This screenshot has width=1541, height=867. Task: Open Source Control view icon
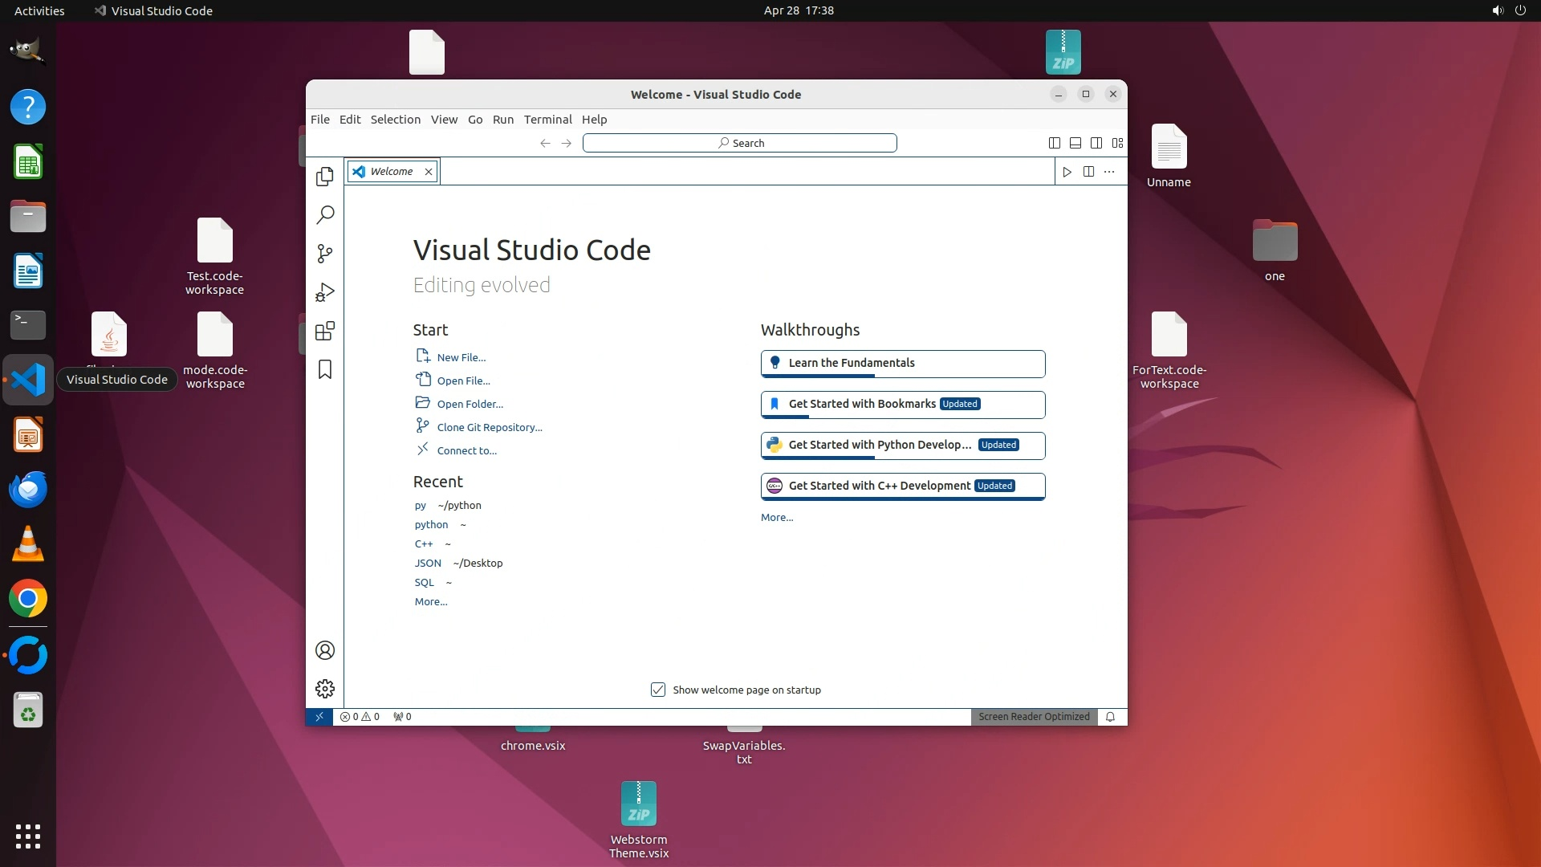point(325,254)
